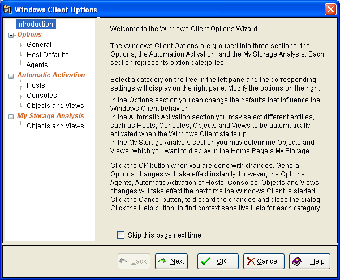Select Introduction in the tree
The width and height of the screenshot is (340, 280).
pos(36,24)
